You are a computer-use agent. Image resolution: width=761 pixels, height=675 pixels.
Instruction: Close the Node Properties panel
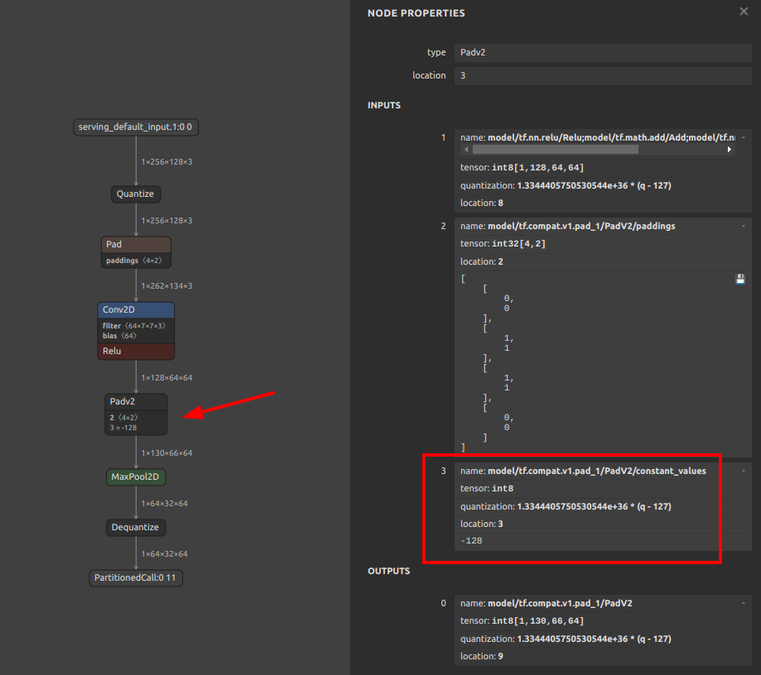coord(743,12)
